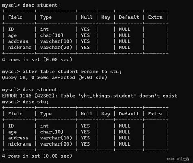
Task: Click the 'alter table student rename to stu;' command
Action: pyautogui.click(x=72, y=72)
